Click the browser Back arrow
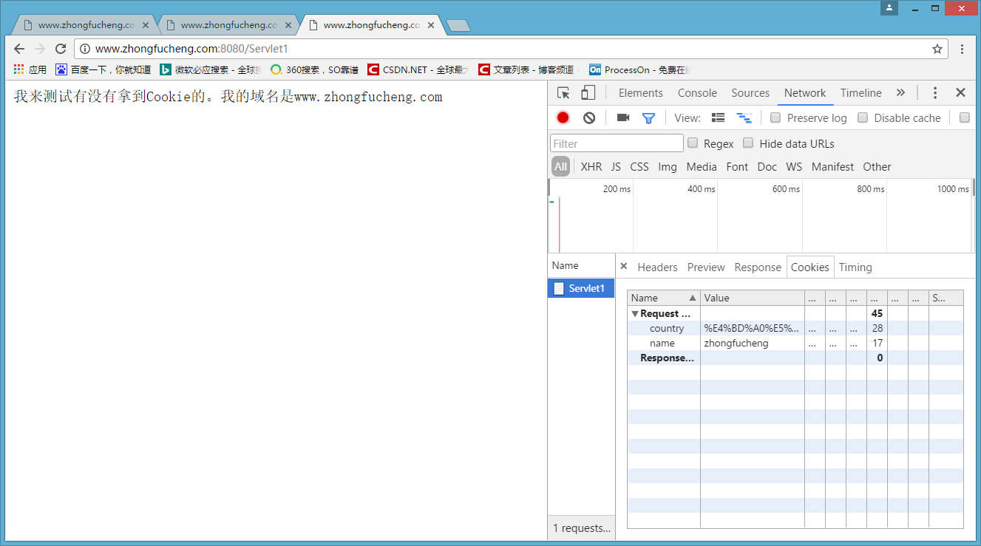 (x=19, y=49)
